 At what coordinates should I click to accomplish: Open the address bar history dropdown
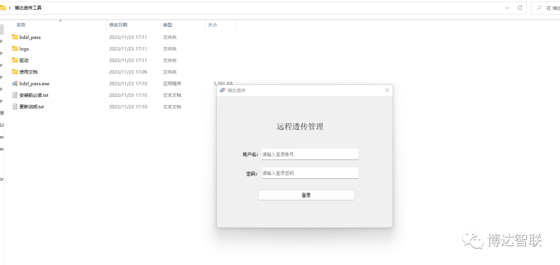507,8
